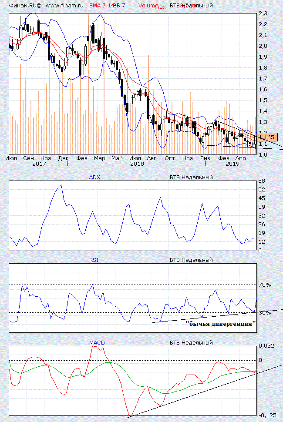Click the Апр month label on time axis

tap(240, 158)
